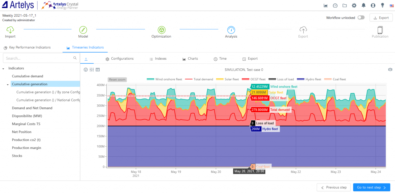Click Go to next step button

tap(371, 187)
